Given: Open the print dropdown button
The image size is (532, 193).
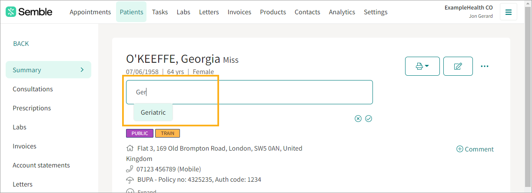Looking at the screenshot, I should click(422, 66).
